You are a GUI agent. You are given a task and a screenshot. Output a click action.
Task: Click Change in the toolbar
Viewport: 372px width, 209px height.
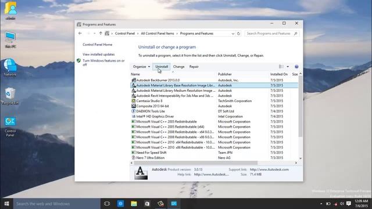178,67
